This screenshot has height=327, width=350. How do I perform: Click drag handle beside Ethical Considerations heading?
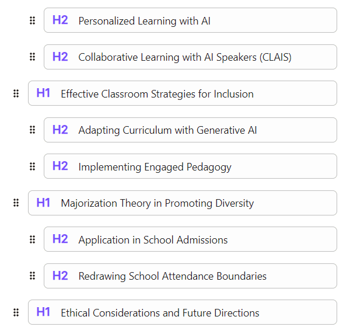[x=16, y=312]
